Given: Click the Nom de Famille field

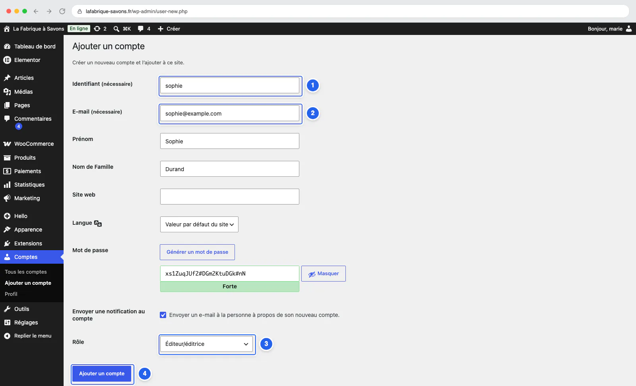Looking at the screenshot, I should [230, 169].
